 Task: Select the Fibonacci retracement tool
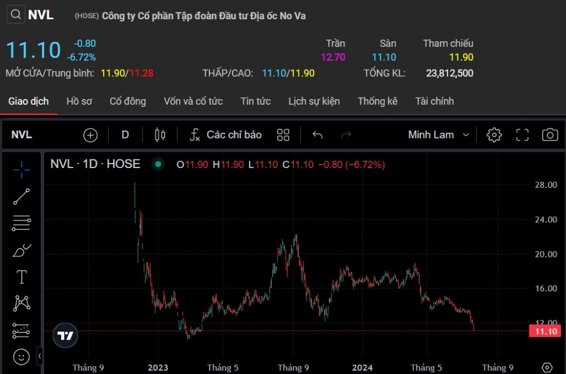tap(22, 223)
